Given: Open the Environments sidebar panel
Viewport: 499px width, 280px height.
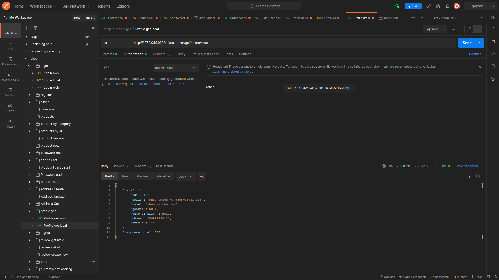Looking at the screenshot, I should [10, 61].
